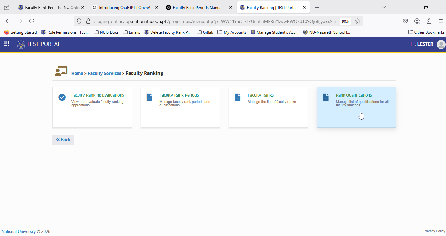Click the document icon beside Rank Qualifications
The image size is (446, 236).
[x=326, y=97]
